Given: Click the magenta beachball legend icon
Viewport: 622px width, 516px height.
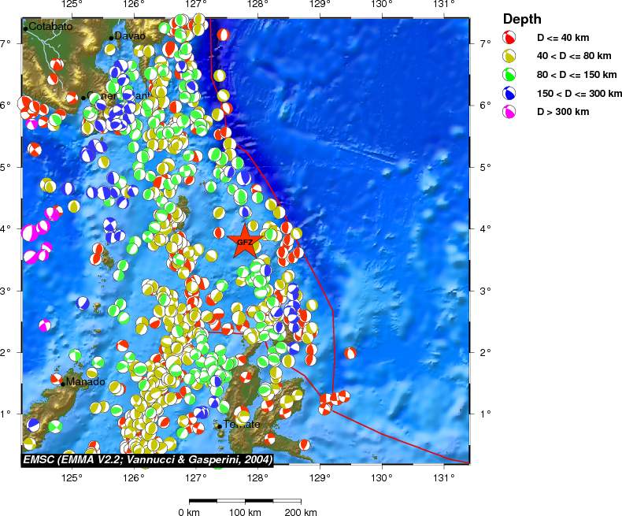Looking at the screenshot, I should [x=510, y=112].
